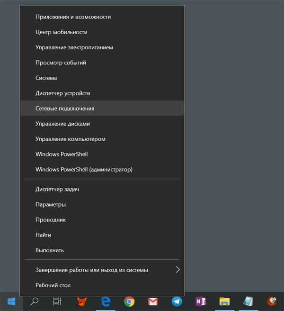Open File Explorer taskbar icon
The width and height of the screenshot is (284, 311).
click(224, 302)
